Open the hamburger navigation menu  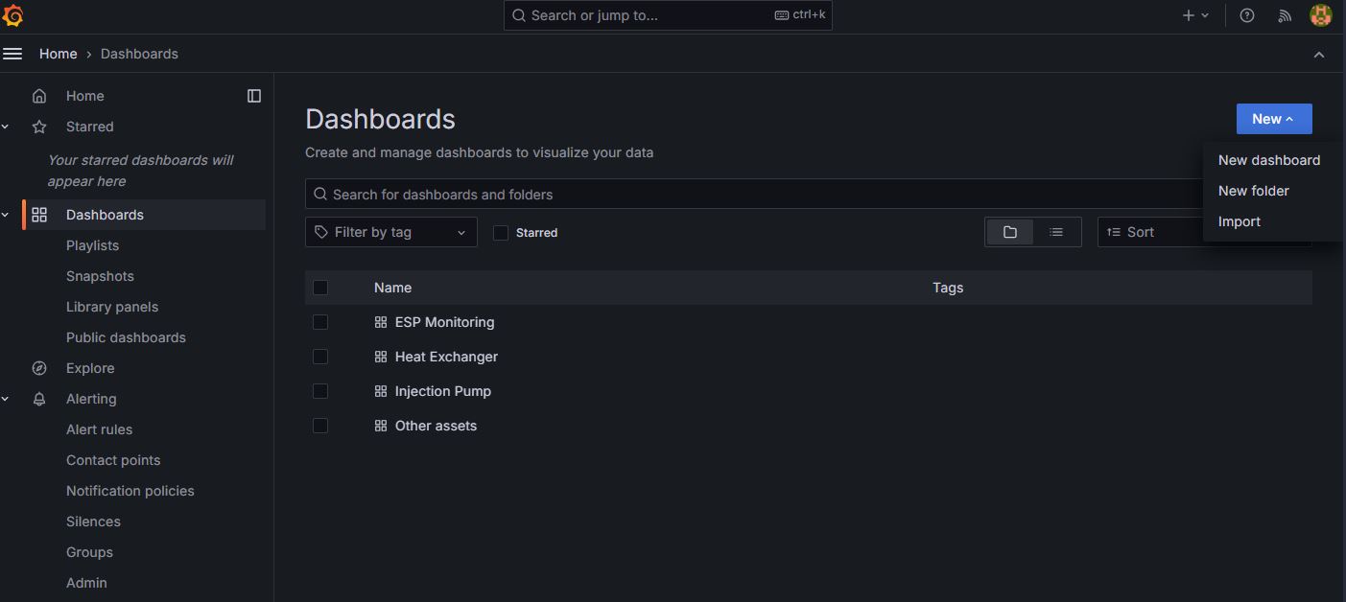(x=12, y=54)
